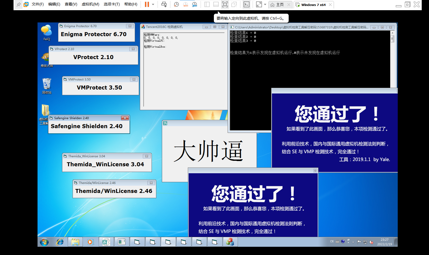Close the Safengine Shielden 2.40 window
The height and width of the screenshot is (255, 429).
click(x=125, y=118)
